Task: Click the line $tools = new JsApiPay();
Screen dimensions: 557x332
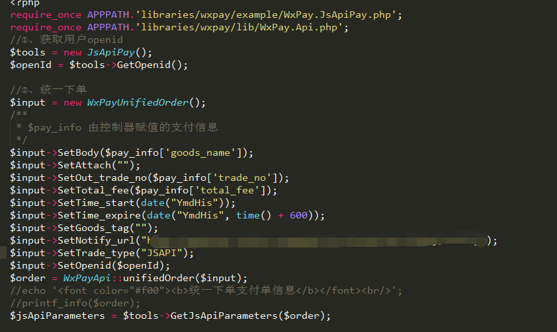Action: [81, 52]
